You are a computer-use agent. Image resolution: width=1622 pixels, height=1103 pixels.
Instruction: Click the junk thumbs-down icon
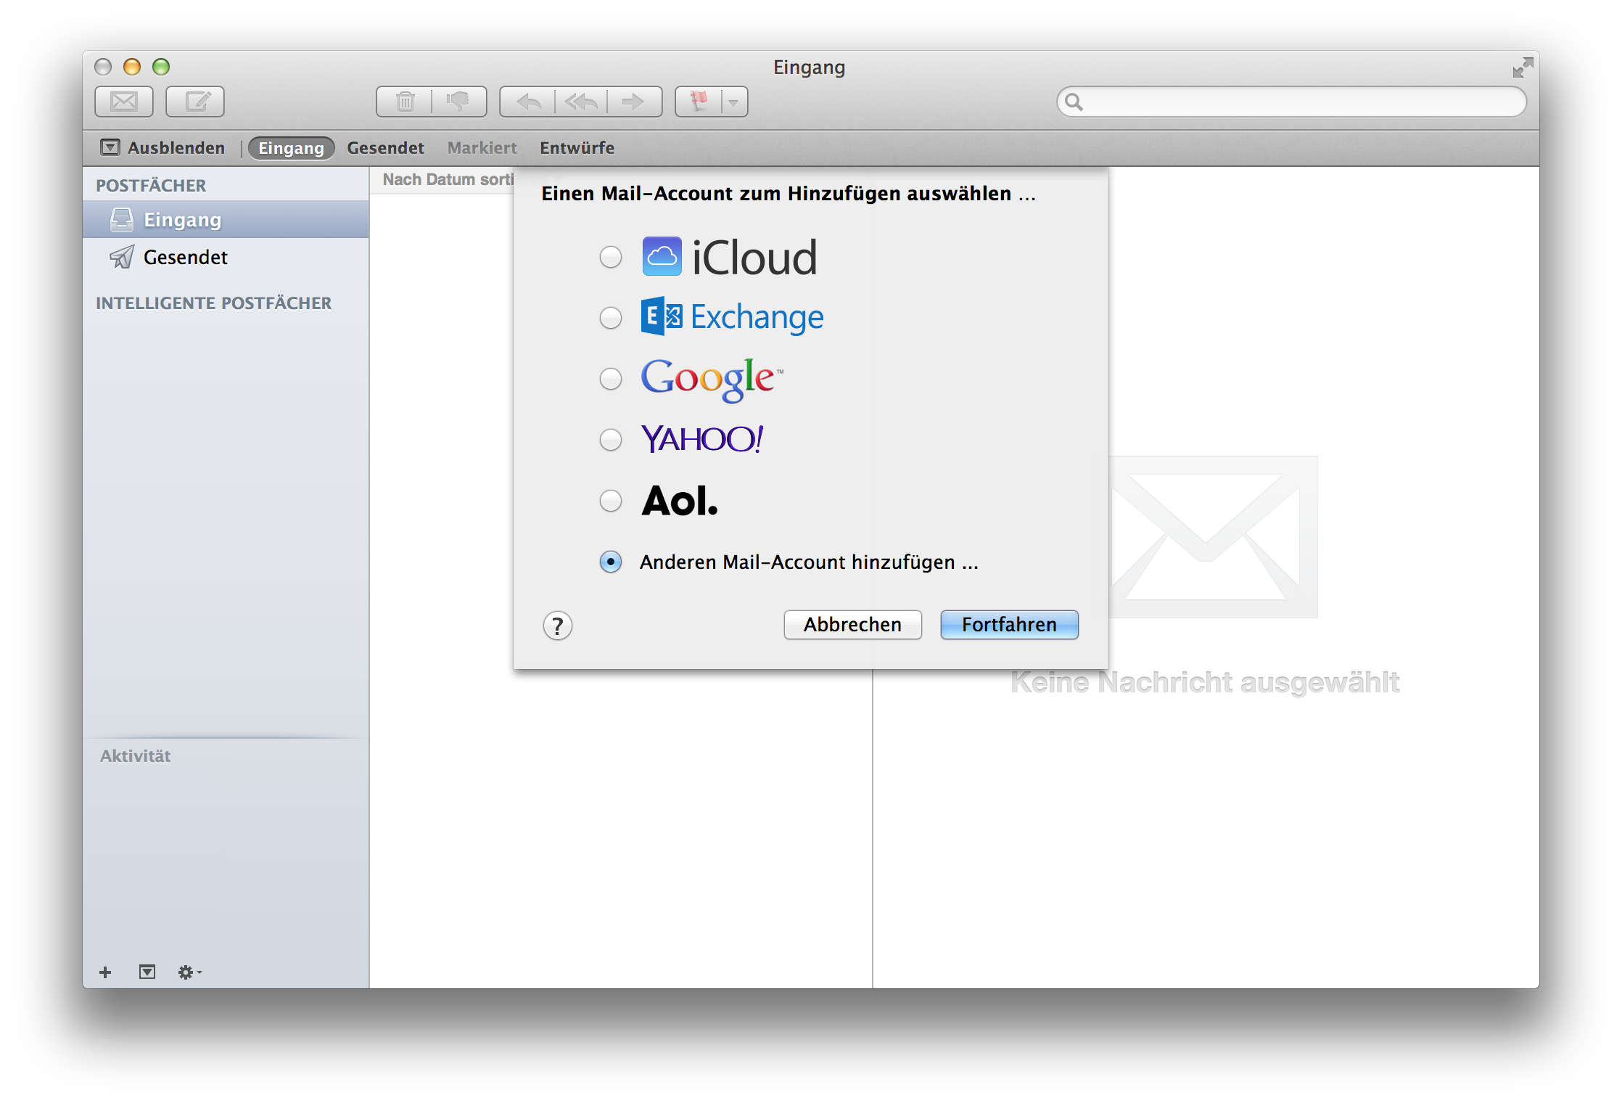click(458, 102)
